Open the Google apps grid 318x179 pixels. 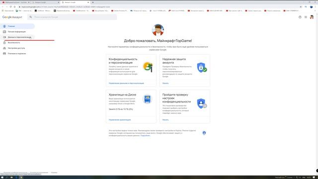(x=306, y=17)
